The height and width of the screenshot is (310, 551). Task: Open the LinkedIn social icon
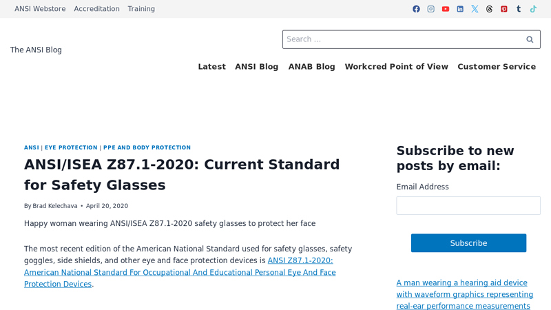pyautogui.click(x=460, y=9)
